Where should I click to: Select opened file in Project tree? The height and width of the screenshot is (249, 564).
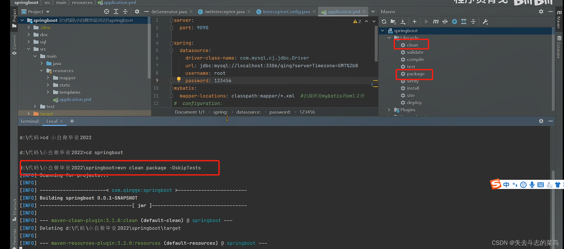(107, 11)
